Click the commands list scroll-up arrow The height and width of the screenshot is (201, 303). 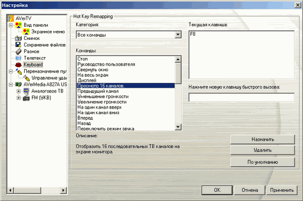click(x=178, y=59)
